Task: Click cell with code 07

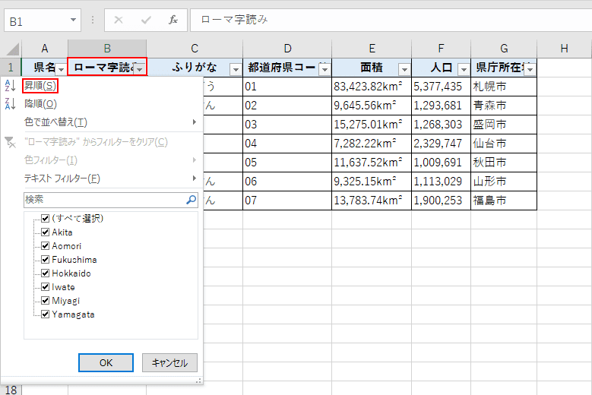Action: [x=287, y=201]
